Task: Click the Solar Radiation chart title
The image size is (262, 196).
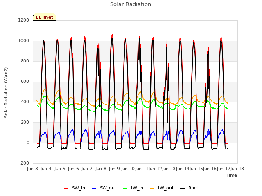Action: click(131, 4)
